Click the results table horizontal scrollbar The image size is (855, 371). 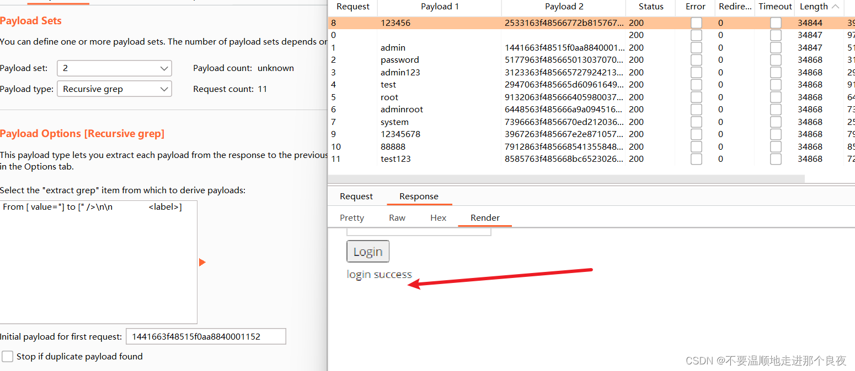click(566, 179)
